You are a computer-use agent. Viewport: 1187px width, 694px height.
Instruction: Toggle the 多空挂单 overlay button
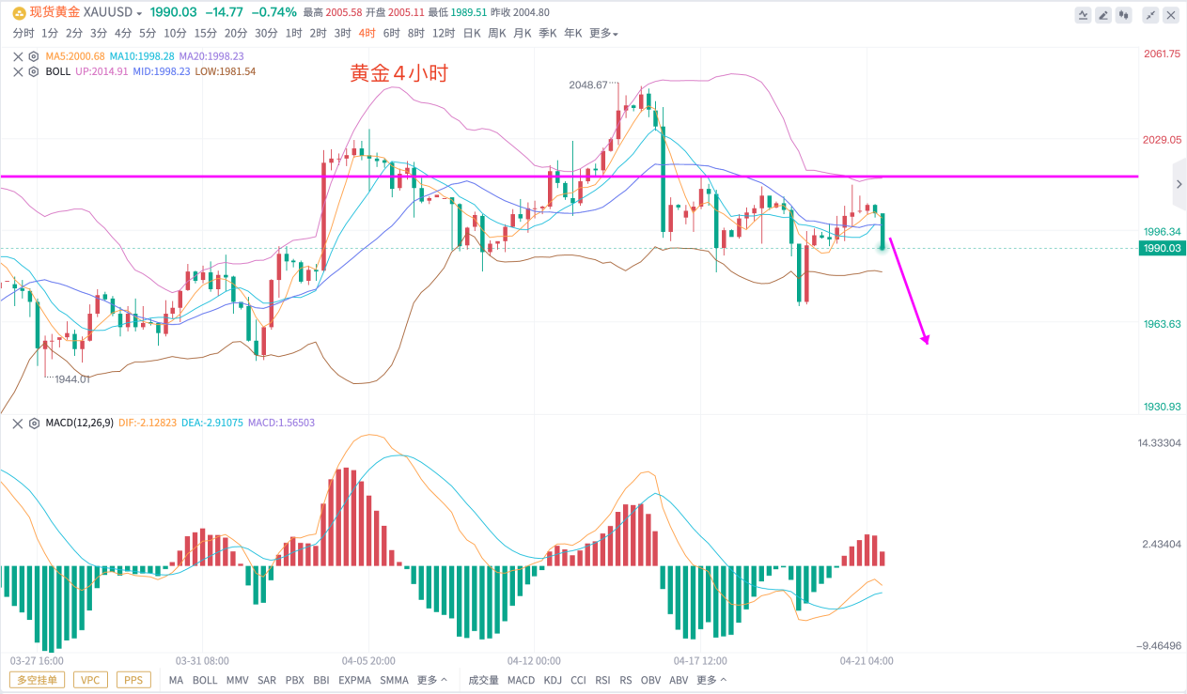click(x=39, y=680)
